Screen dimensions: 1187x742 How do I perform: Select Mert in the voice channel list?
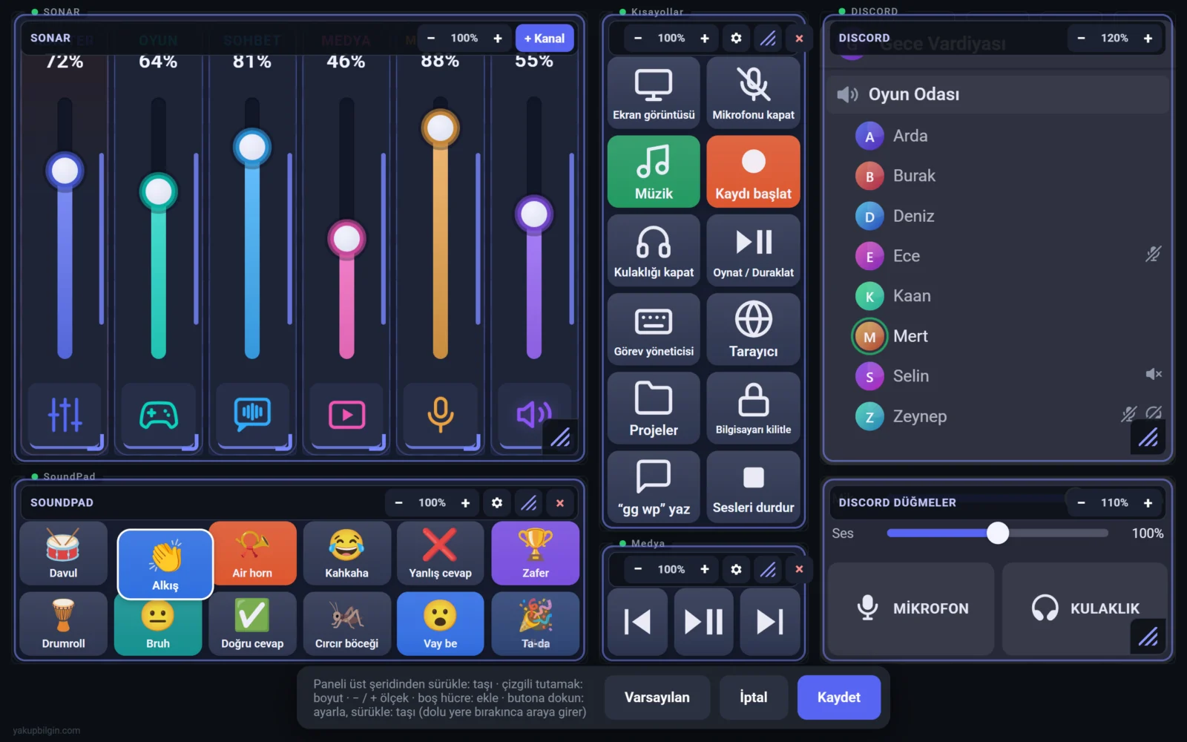[x=997, y=336]
